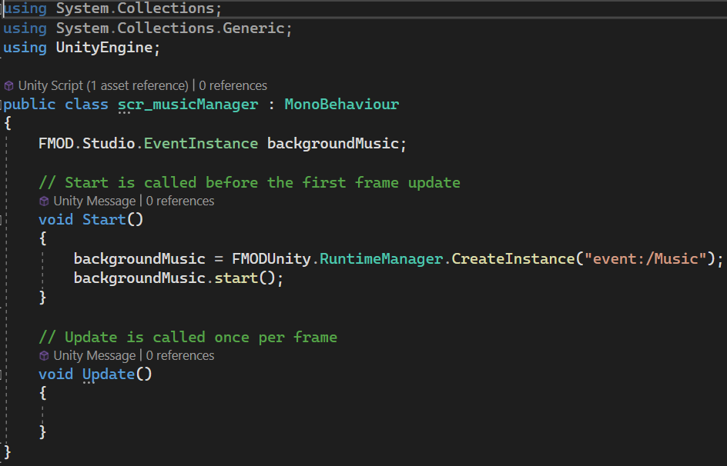Click the MonoBehaviour base class

coord(341,104)
